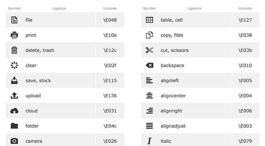Click the right Unicode column header
265x146 pixels.
coord(245,9)
